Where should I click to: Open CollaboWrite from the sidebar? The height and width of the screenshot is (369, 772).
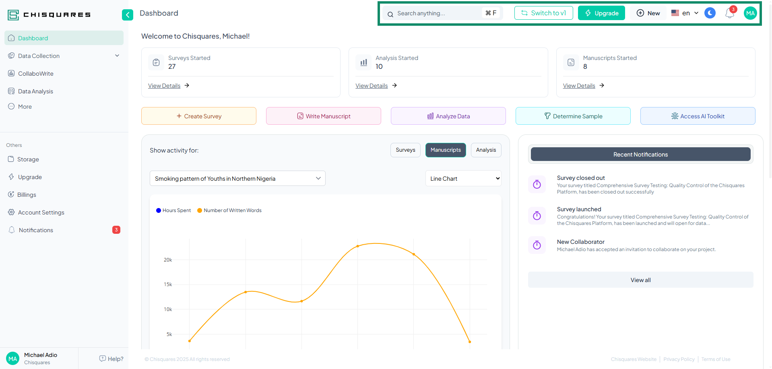point(35,74)
